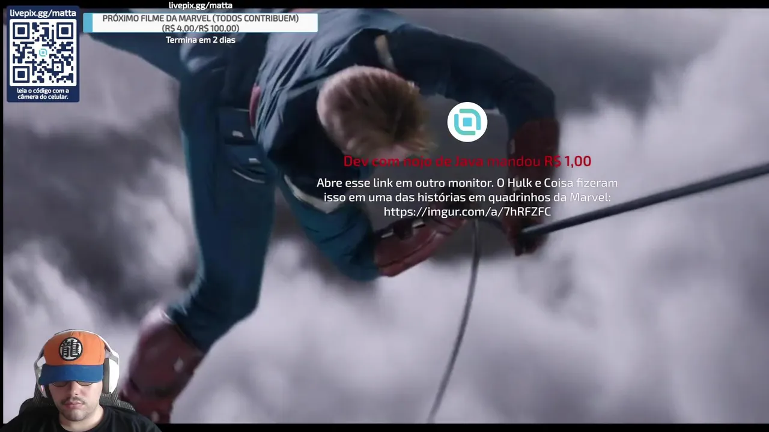Viewport: 769px width, 432px height.
Task: Click the livepix.gg/matta text above QR code
Action: pyautogui.click(x=43, y=13)
